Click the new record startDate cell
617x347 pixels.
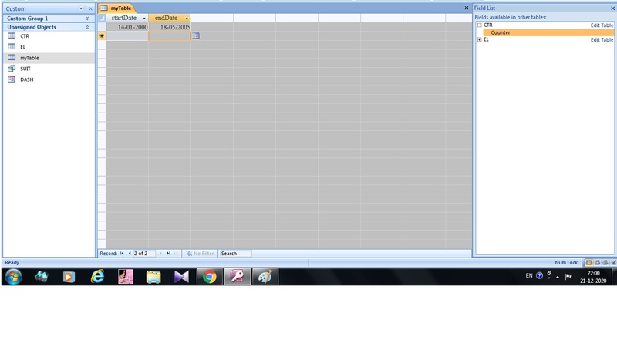tap(127, 35)
